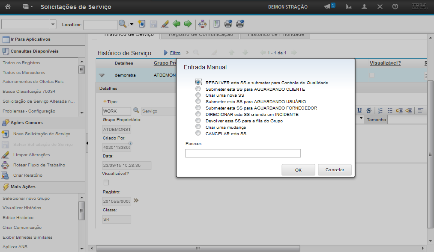Open the reports chart icon in header
The height and width of the screenshot is (252, 434).
point(349,7)
